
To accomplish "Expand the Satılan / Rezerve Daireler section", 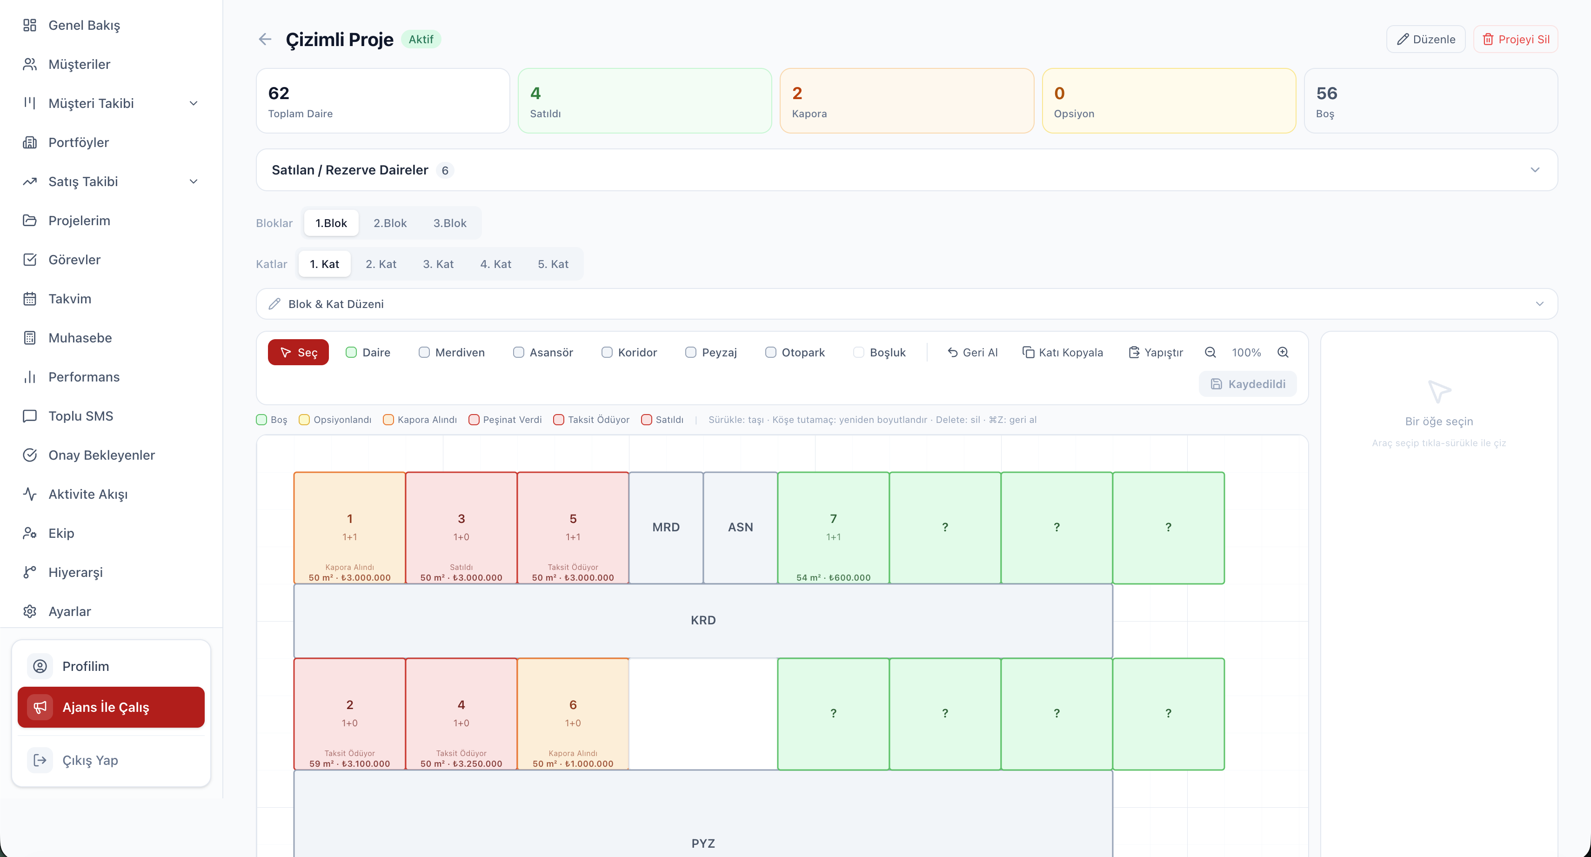I will [907, 170].
